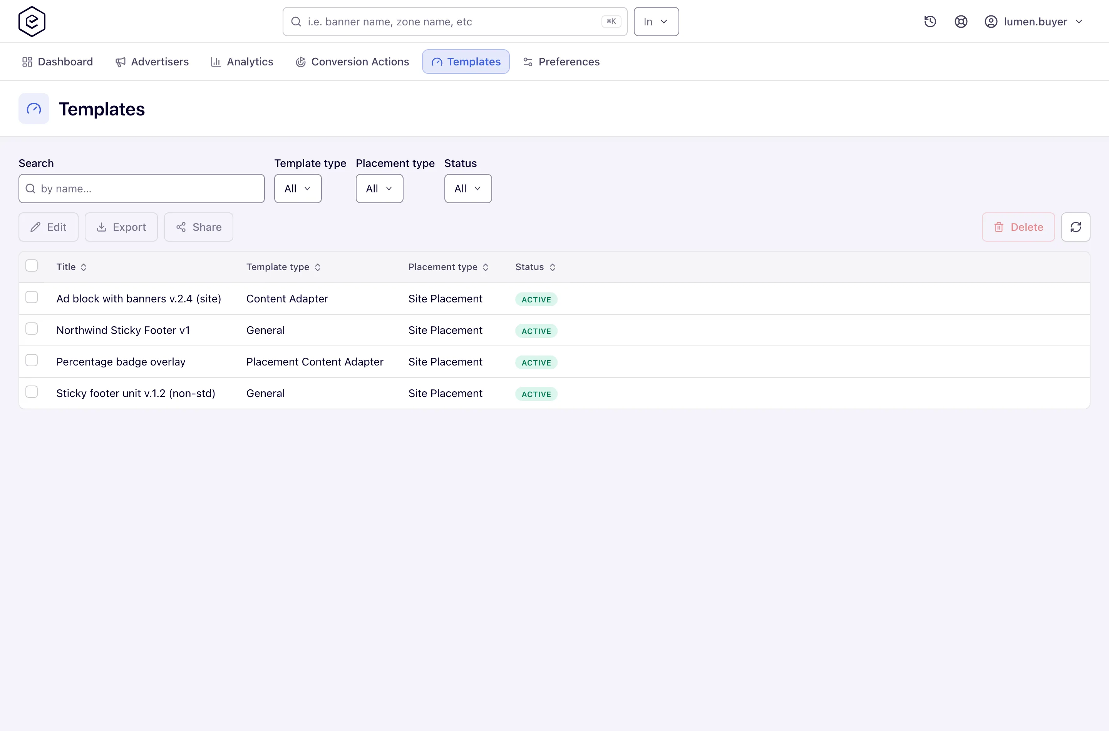Click the user avatar icon
Image resolution: width=1109 pixels, height=731 pixels.
[991, 22]
